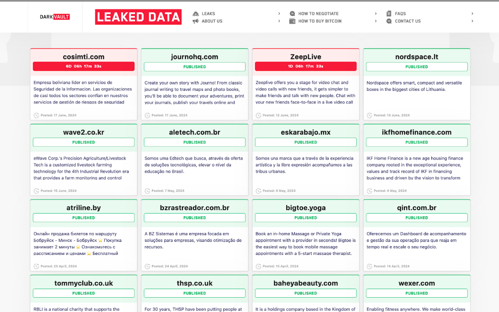Open the ABOUT US menu entry
The width and height of the screenshot is (499, 312).
[207, 21]
